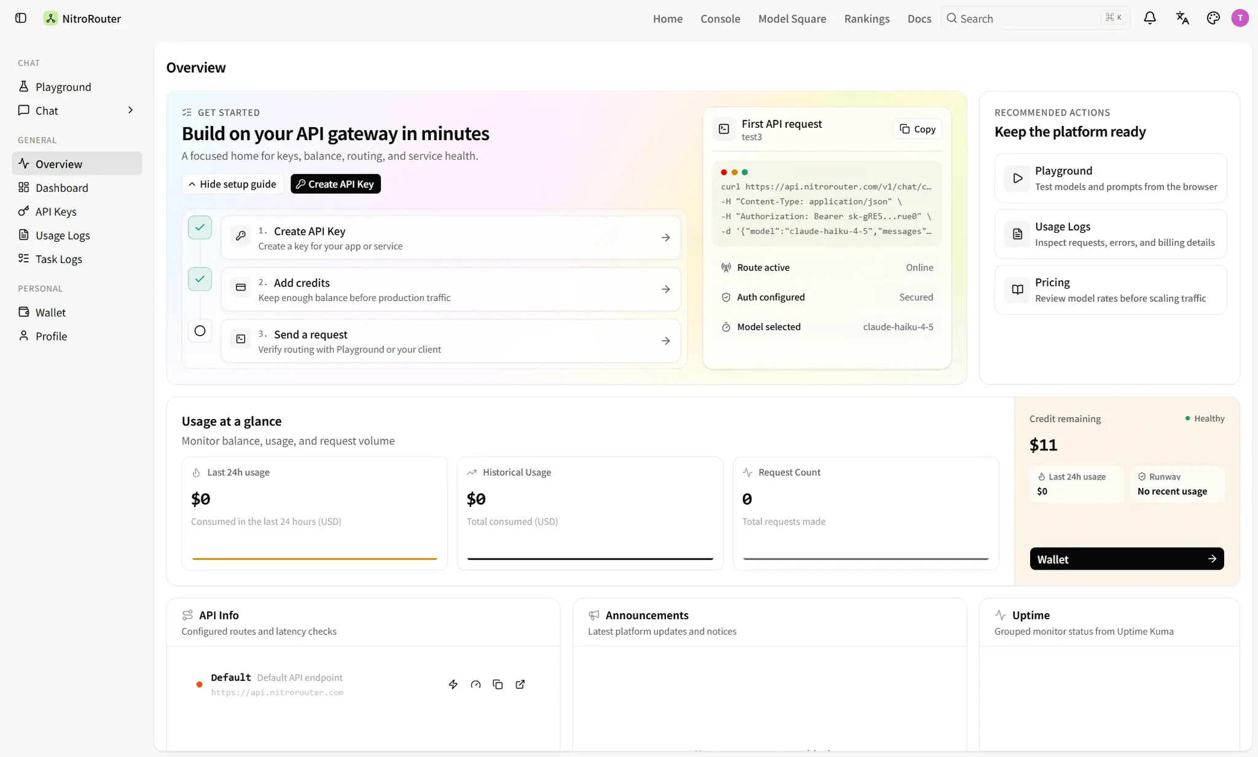Viewport: 1258px width, 757px height.
Task: Click the claude-haiku-4-5 model value
Action: point(898,327)
